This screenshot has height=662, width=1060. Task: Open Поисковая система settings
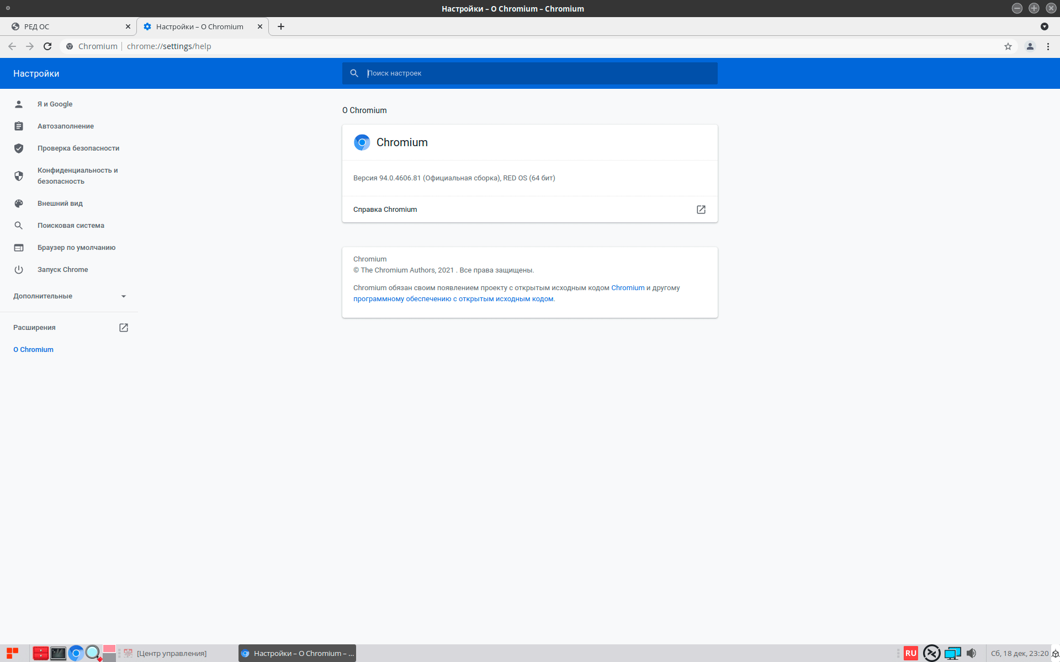click(71, 226)
